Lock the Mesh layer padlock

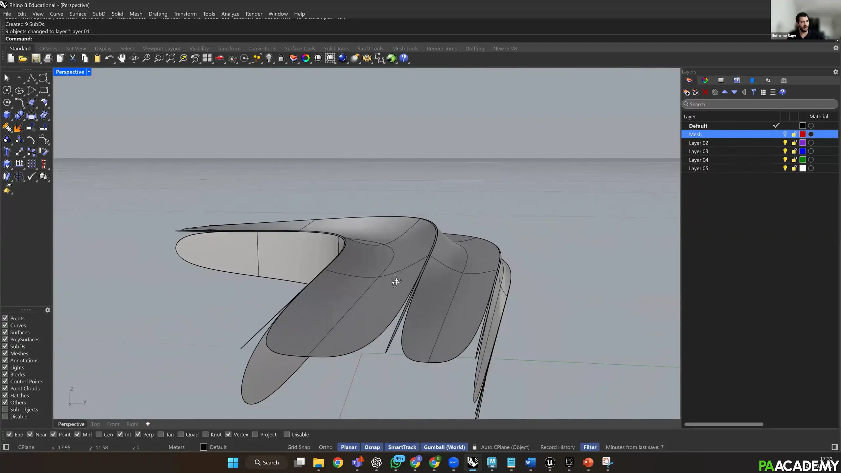coord(794,134)
